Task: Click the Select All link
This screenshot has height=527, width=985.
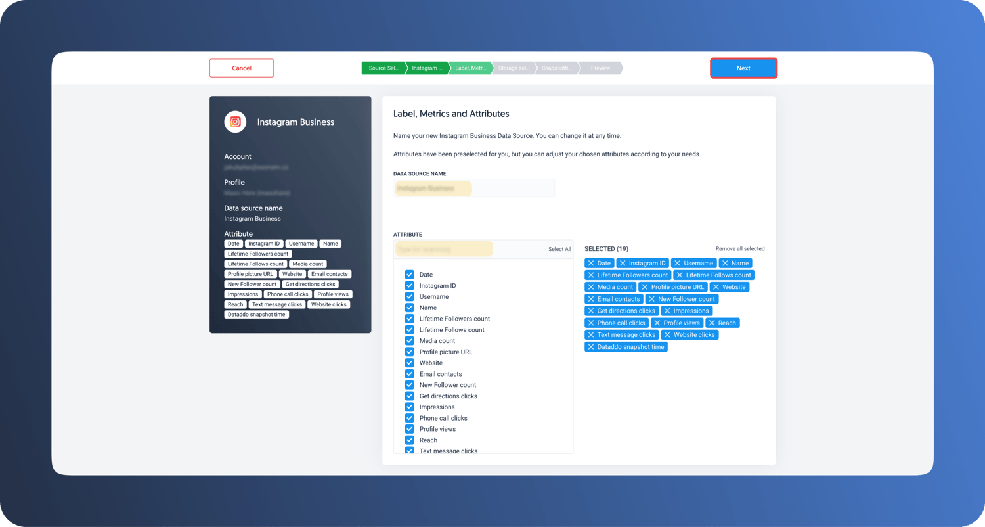Action: coord(559,249)
